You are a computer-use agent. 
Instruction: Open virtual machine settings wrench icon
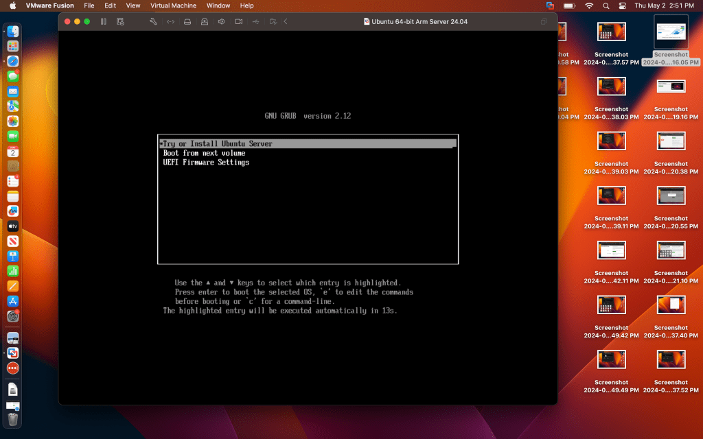(x=153, y=22)
